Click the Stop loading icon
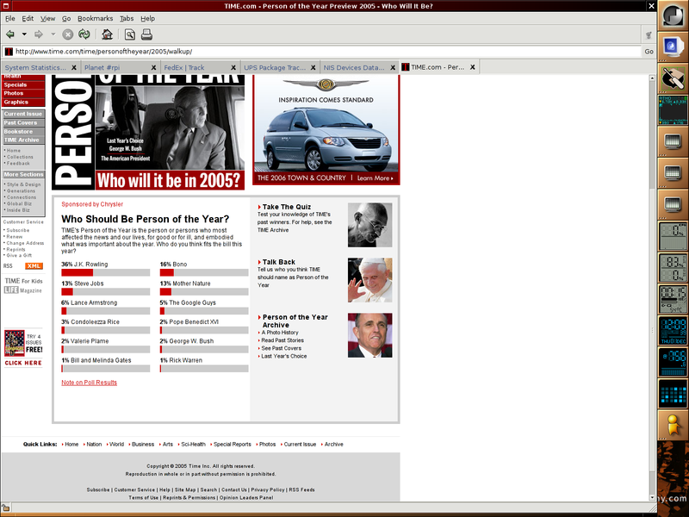 68,34
